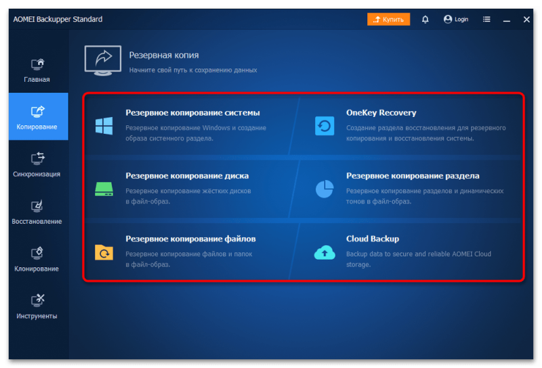542x368 pixels.
Task: Click the Windows logo system backup icon
Action: tap(104, 126)
